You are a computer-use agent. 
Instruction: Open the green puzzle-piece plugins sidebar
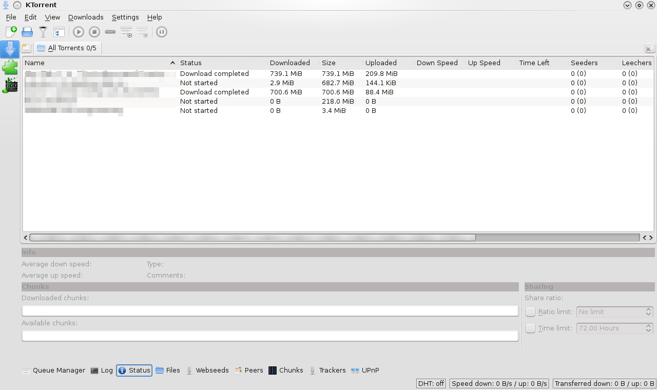[x=10, y=67]
